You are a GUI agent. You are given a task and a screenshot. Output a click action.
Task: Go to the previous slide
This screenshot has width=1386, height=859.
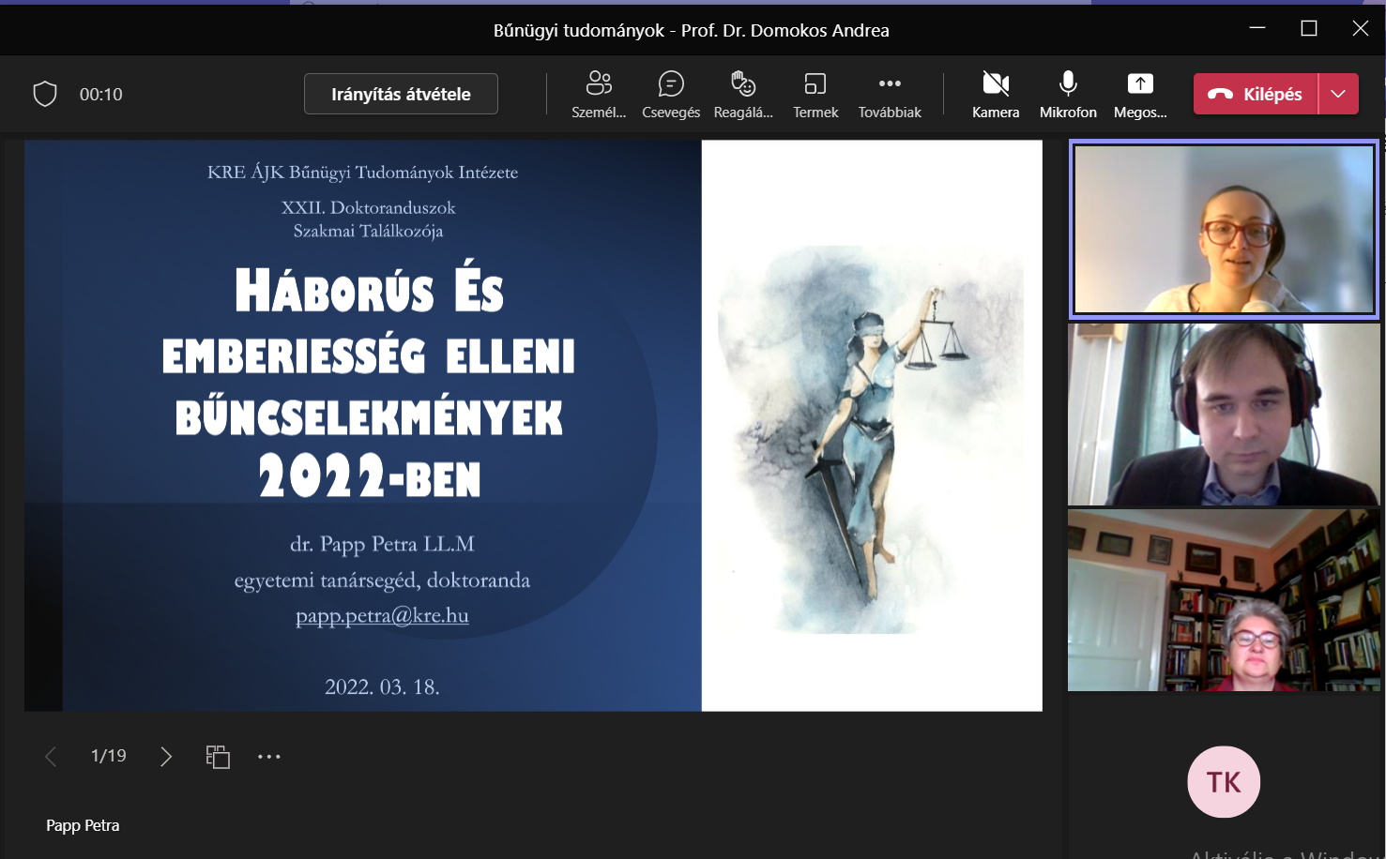tap(51, 757)
